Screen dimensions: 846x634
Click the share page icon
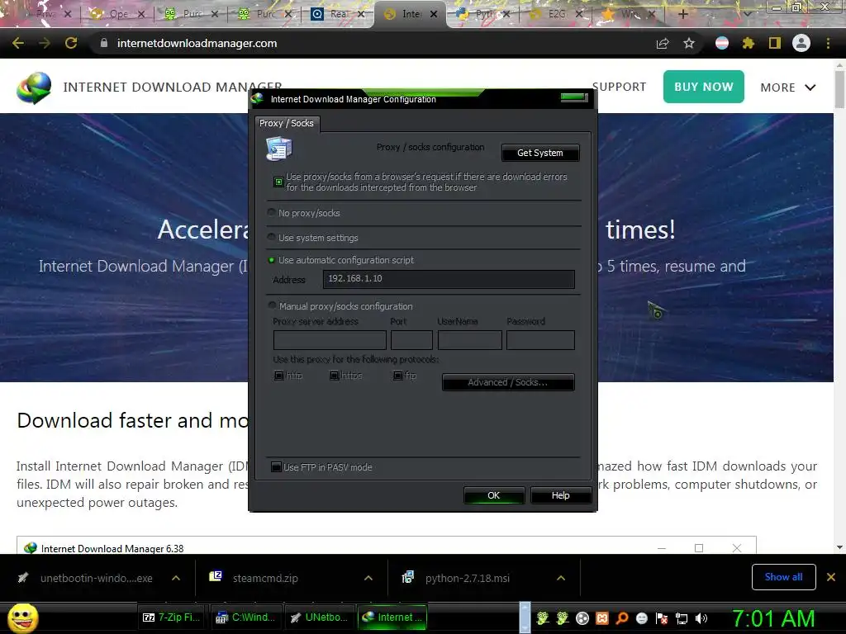663,44
